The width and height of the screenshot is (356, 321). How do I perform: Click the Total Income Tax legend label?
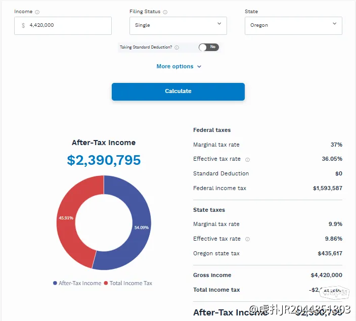(130, 283)
